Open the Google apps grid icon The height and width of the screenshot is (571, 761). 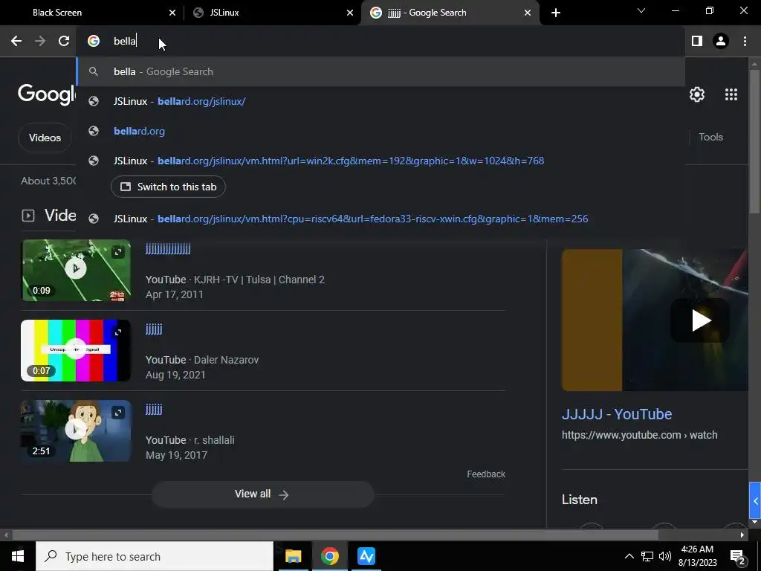[x=731, y=94]
